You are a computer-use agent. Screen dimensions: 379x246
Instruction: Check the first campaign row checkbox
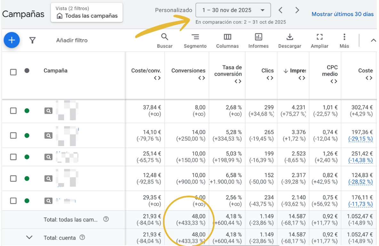(x=13, y=111)
